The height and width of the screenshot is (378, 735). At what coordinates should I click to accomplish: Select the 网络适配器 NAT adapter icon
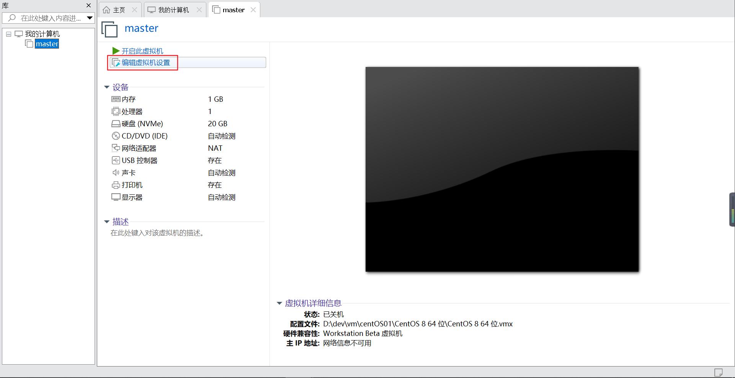(116, 148)
